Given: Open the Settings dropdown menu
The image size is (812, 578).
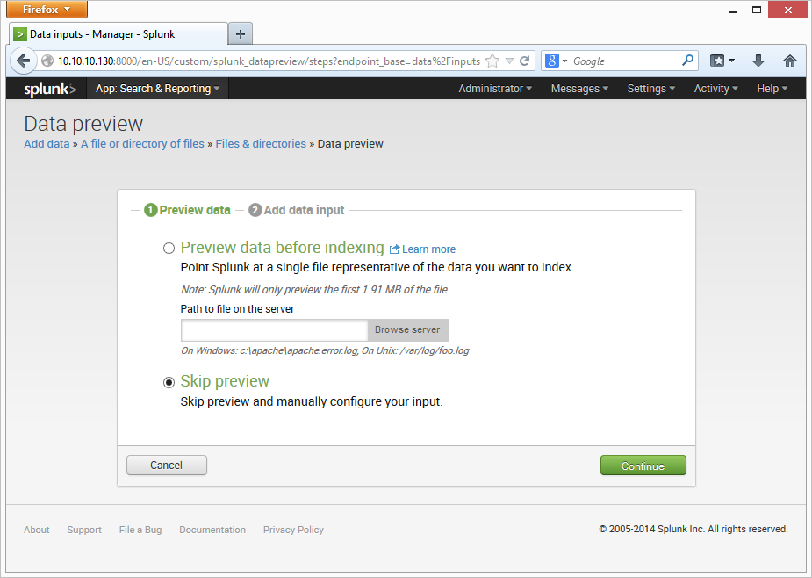Looking at the screenshot, I should point(651,89).
